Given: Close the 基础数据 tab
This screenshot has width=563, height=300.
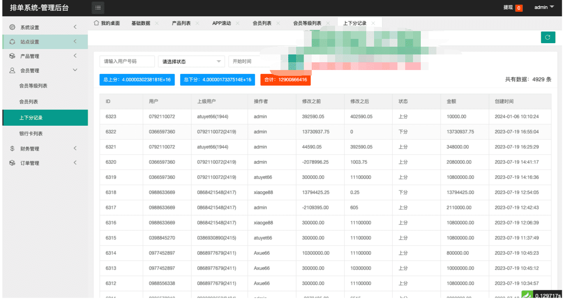Looking at the screenshot, I should [157, 23].
